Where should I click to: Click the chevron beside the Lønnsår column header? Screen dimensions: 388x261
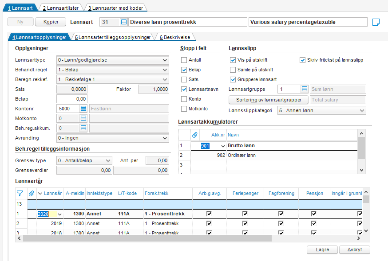40,193
